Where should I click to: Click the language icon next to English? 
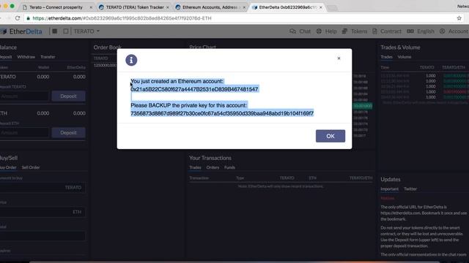coord(410,31)
